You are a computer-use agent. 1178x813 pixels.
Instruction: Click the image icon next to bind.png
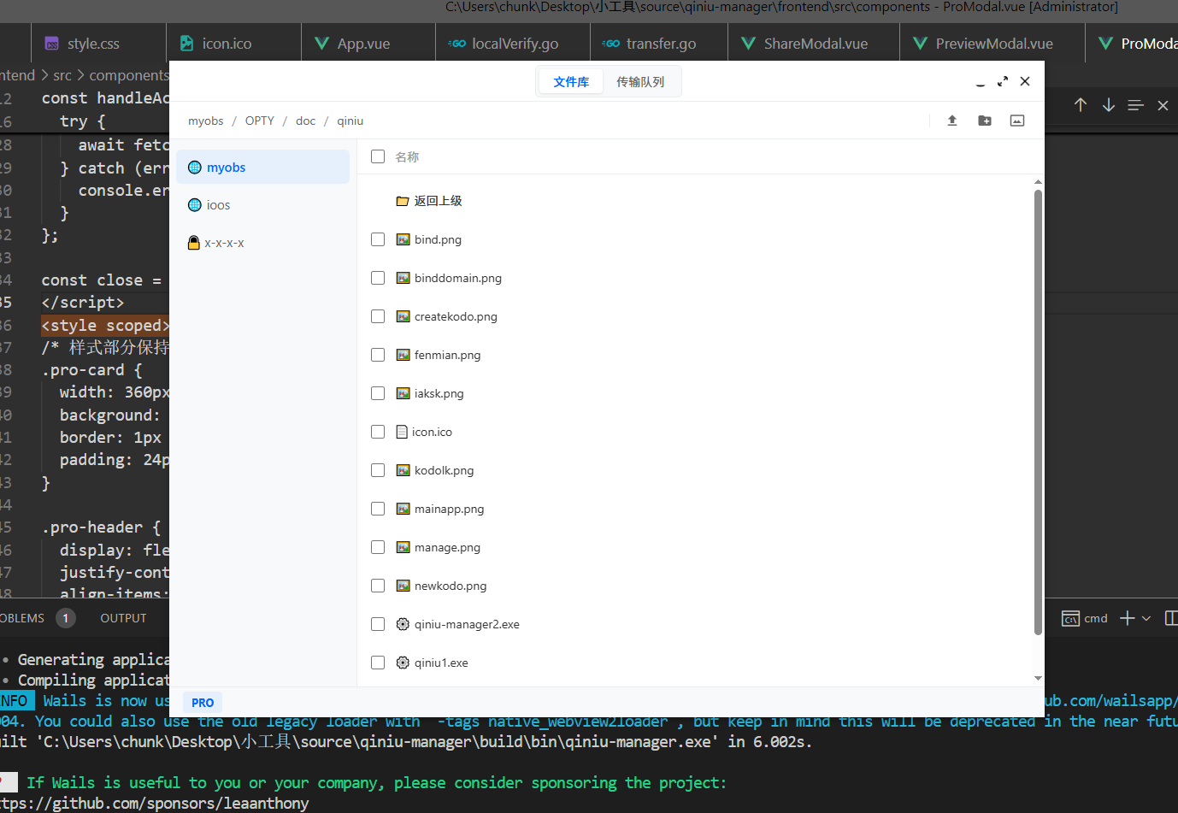403,239
